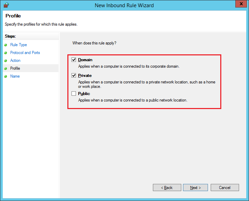Click the green bullet beside Rule Type
The width and height of the screenshot is (249, 201).
(x=6, y=45)
